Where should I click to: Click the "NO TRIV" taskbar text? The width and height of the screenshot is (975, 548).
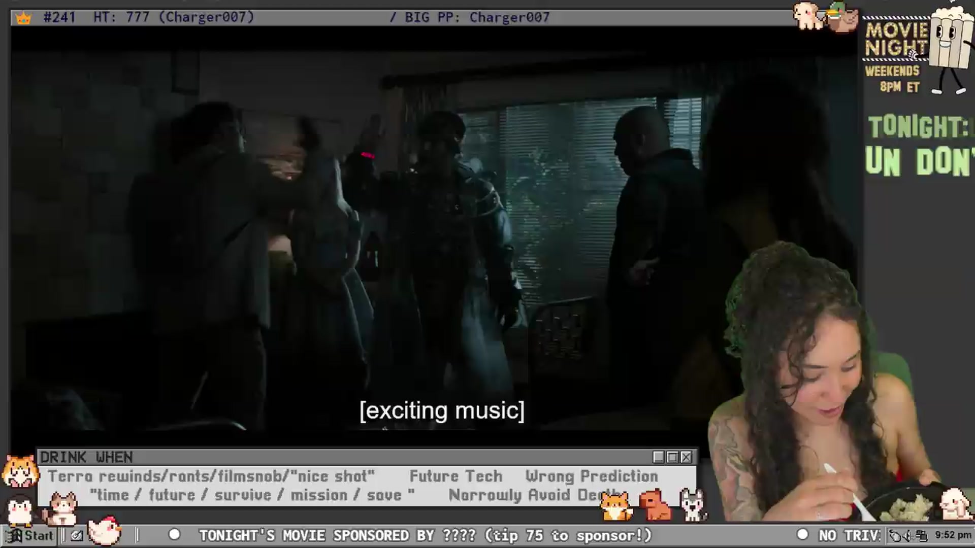(x=849, y=535)
